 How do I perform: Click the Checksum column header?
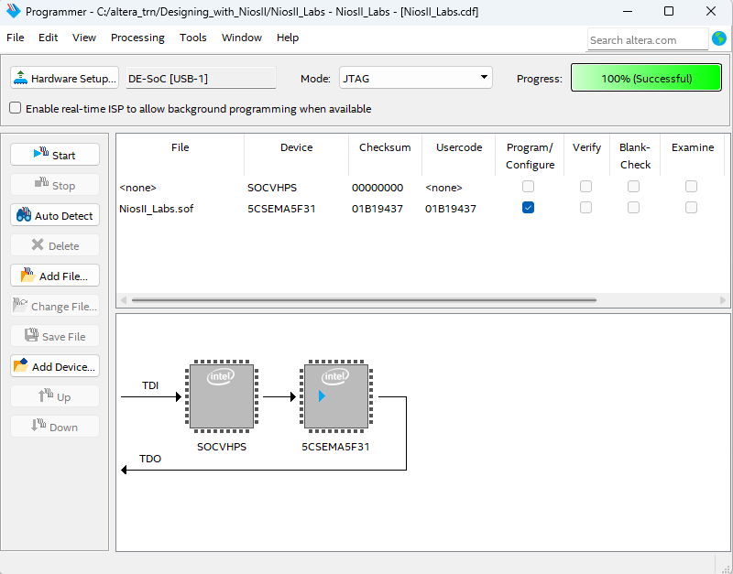pyautogui.click(x=385, y=156)
